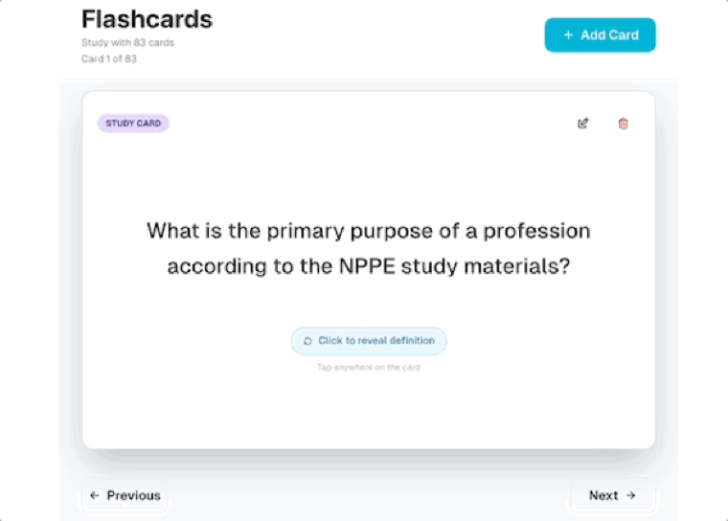Click the edit card pencil icon

(x=583, y=124)
